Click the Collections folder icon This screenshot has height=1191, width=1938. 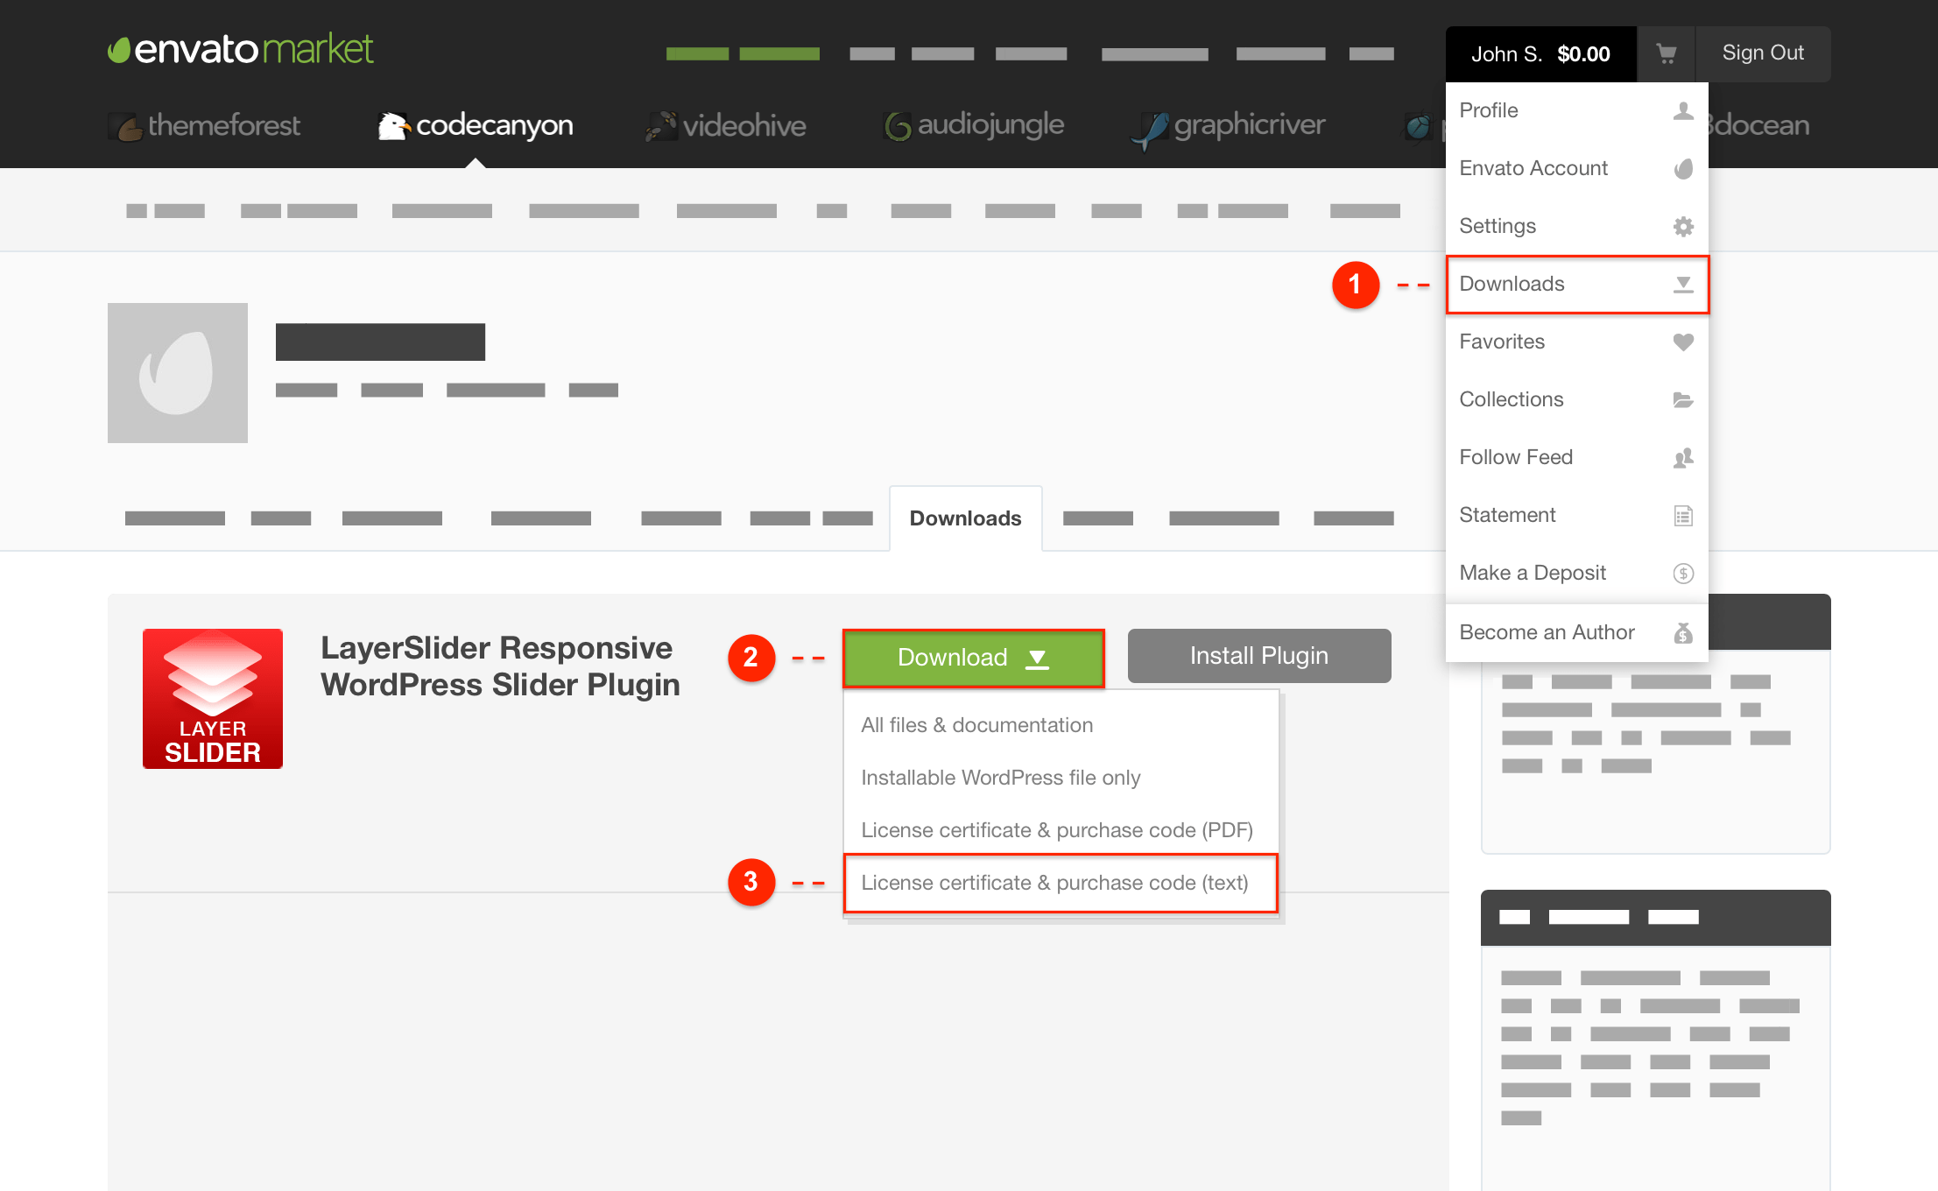1682,400
